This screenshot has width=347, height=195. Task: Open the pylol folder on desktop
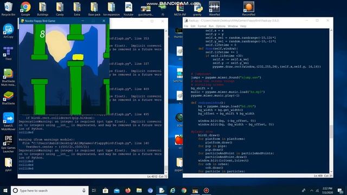click(9, 165)
